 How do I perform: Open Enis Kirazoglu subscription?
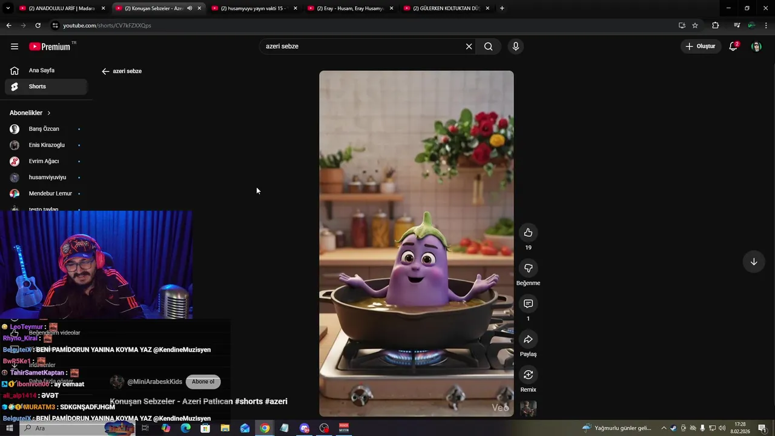point(46,145)
